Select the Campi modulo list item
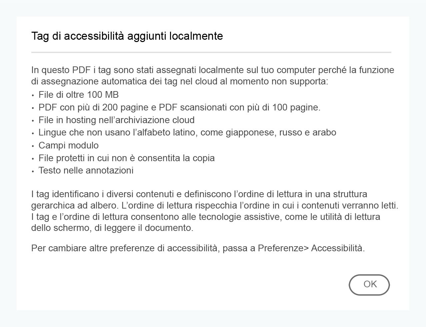Viewport: 426px width, 327px height. [x=68, y=145]
